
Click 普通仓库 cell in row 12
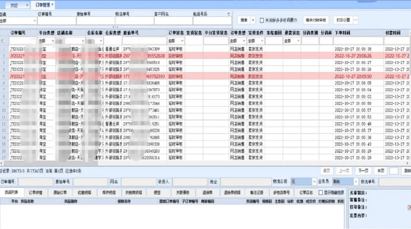click(x=113, y=124)
